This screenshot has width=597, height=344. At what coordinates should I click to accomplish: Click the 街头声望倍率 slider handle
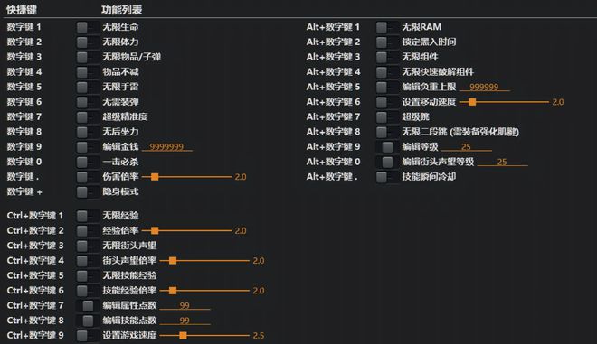173,260
